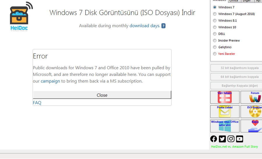The height and width of the screenshot is (159, 262).
Task: Click the HeiDoc treasure chest logo
Action: tap(21, 16)
